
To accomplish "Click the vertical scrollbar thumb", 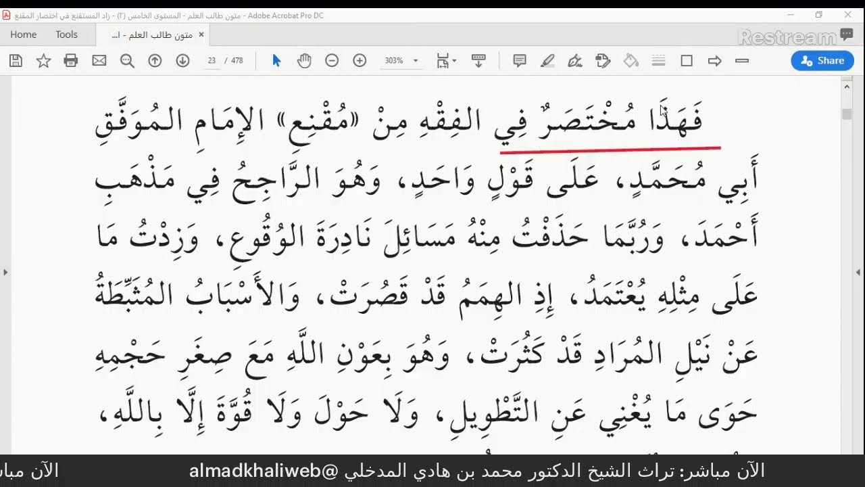I will coord(847,114).
